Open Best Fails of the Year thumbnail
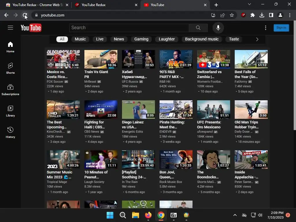The width and height of the screenshot is (296, 222). pyautogui.click(x=251, y=59)
